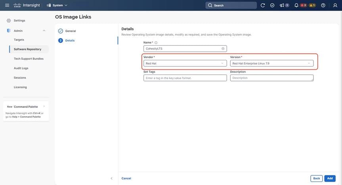The image size is (342, 185).
Task: Open the requests checkmark circle icon
Action: click(272, 5)
